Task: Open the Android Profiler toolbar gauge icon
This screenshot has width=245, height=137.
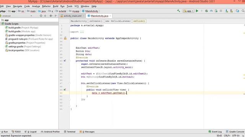Action: pos(211,11)
